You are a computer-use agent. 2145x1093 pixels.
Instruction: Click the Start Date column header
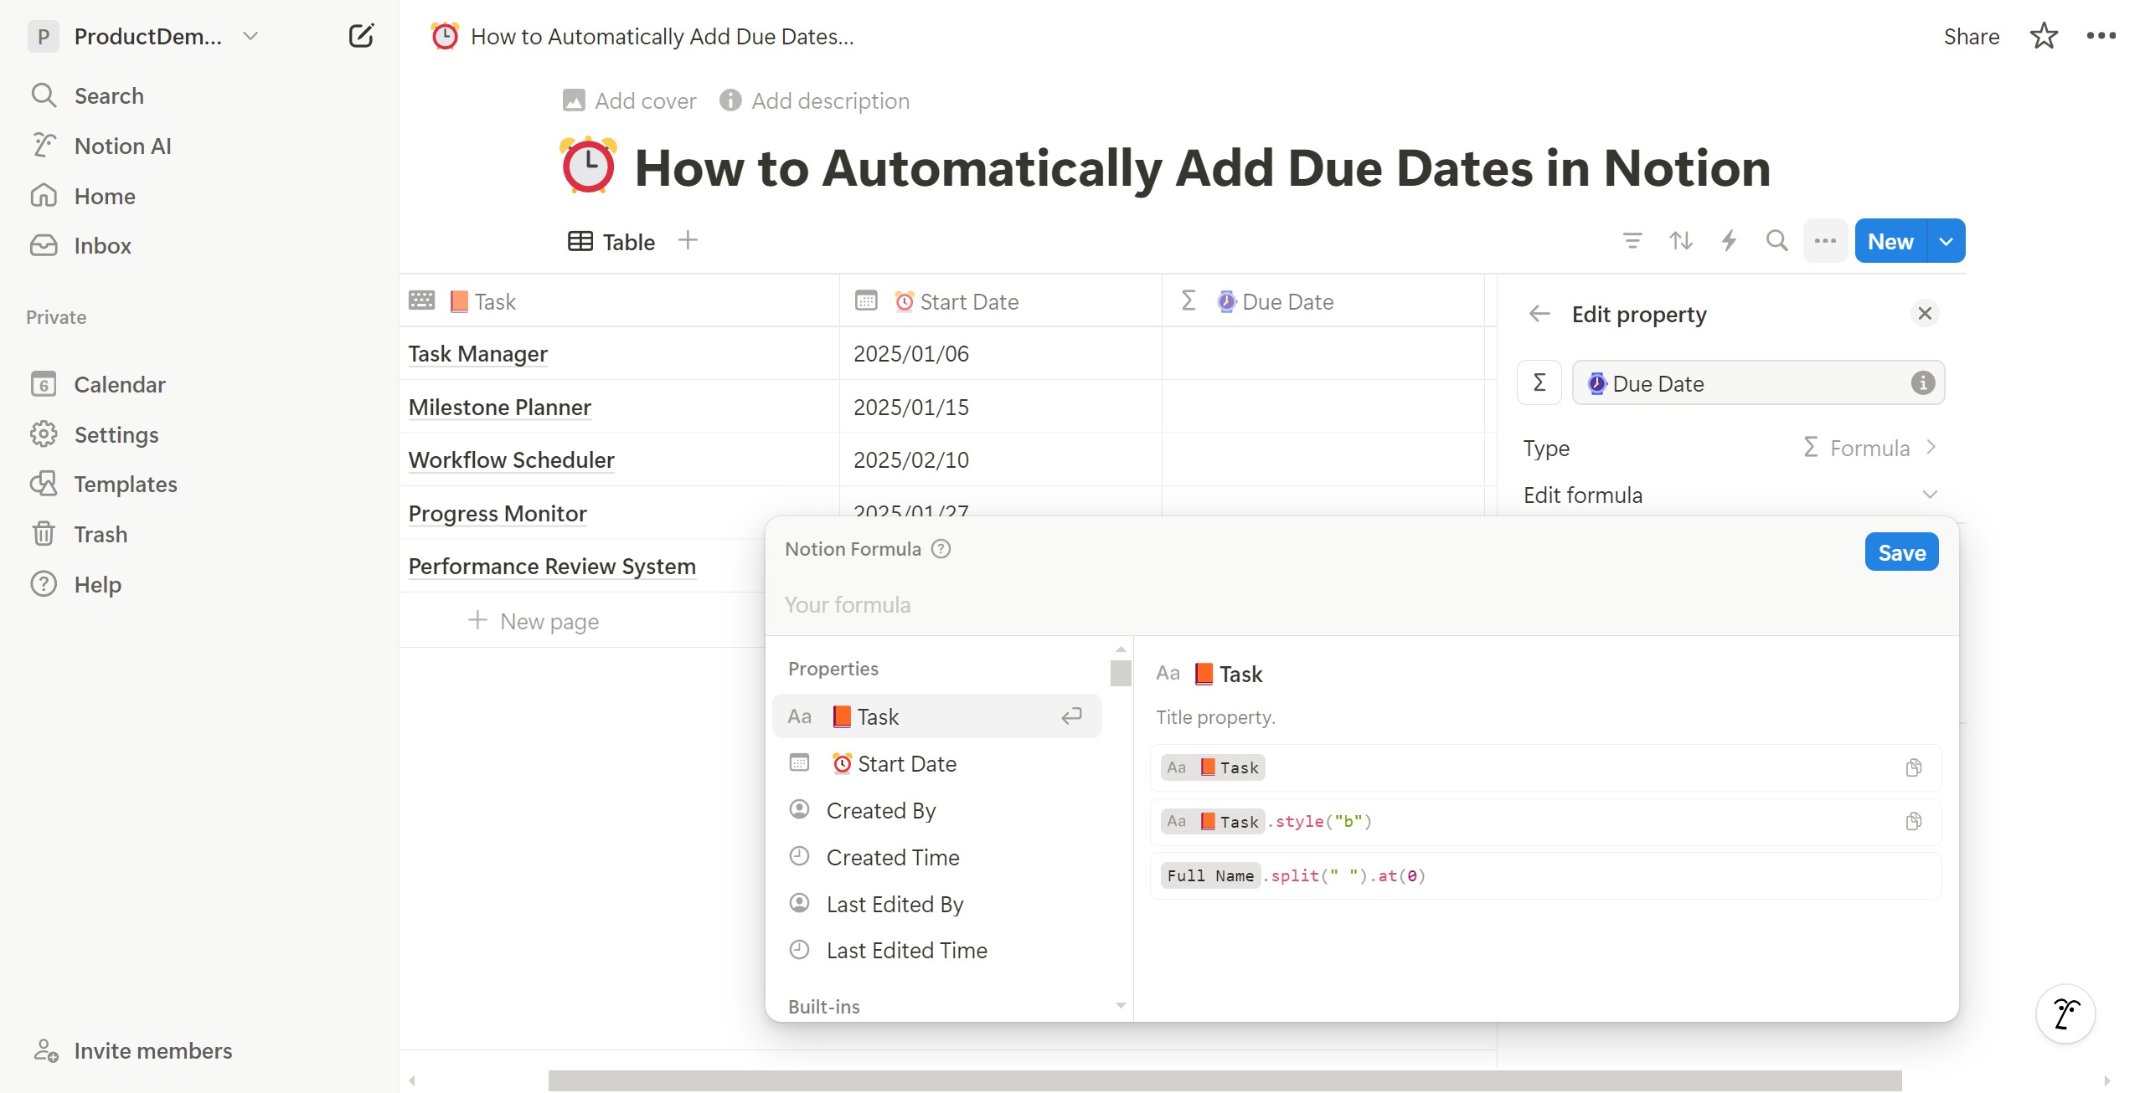(x=1000, y=301)
